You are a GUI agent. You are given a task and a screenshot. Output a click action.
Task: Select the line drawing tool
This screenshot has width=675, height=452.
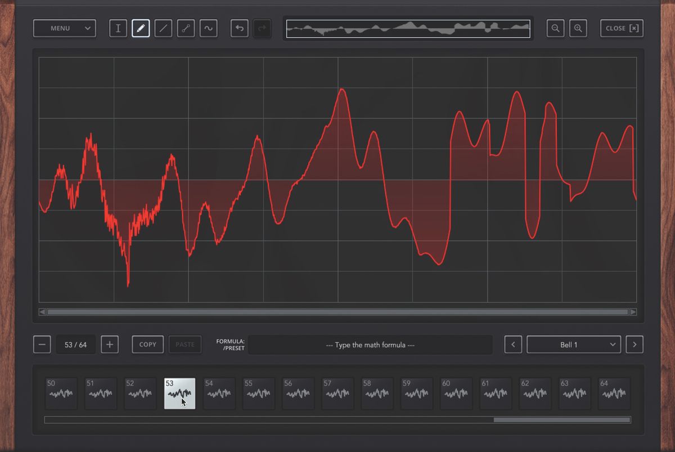pos(163,28)
